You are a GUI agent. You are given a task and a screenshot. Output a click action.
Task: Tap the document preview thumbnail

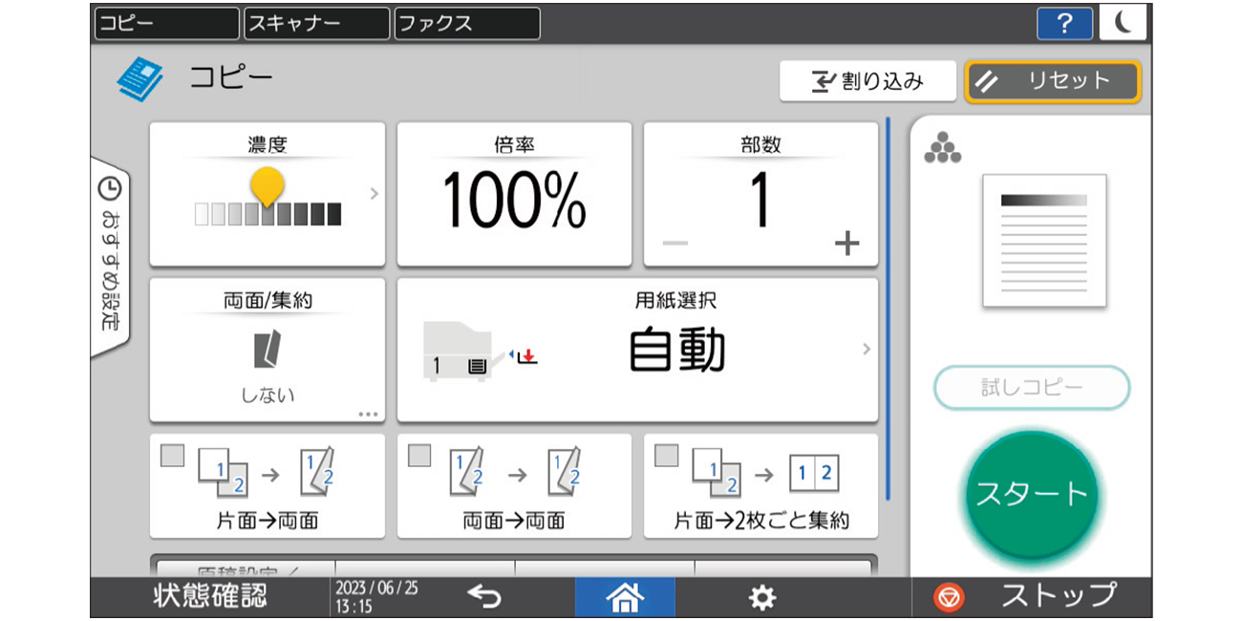coord(1044,240)
